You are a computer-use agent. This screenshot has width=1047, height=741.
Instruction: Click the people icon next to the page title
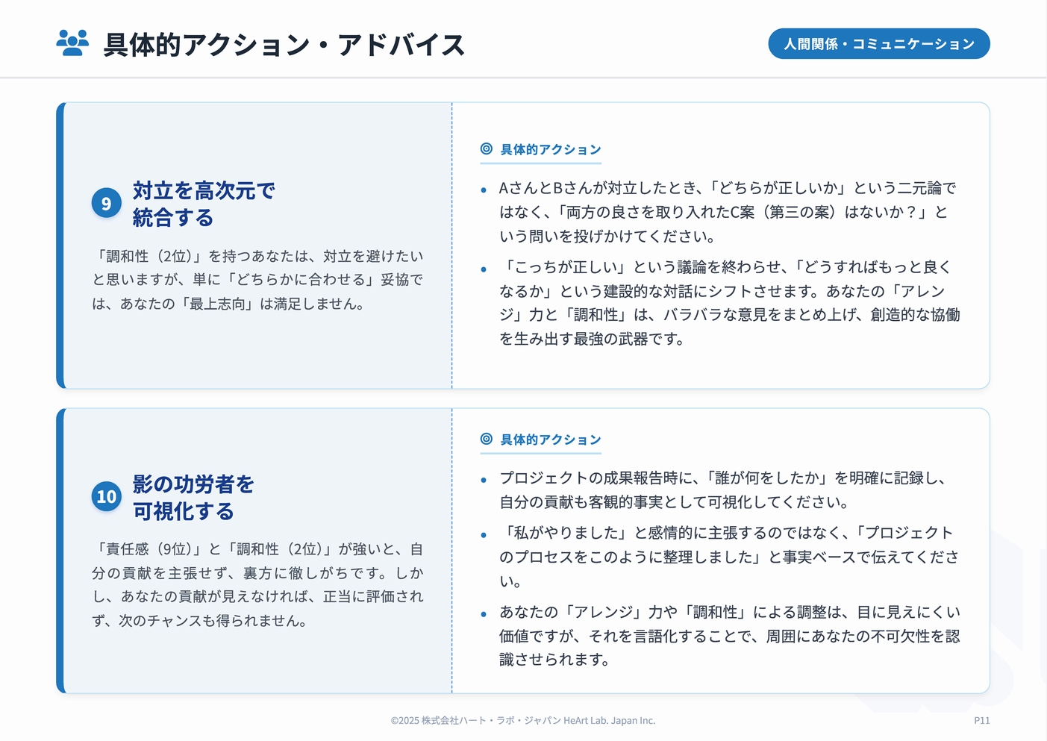click(71, 43)
